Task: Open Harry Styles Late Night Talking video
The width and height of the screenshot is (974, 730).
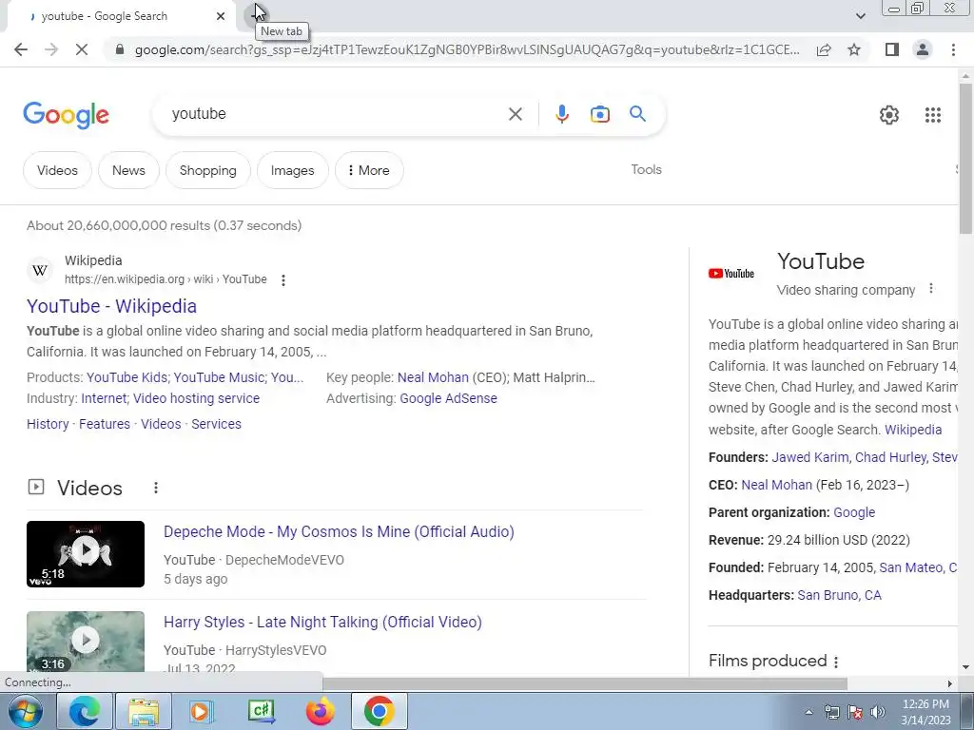Action: (x=322, y=622)
